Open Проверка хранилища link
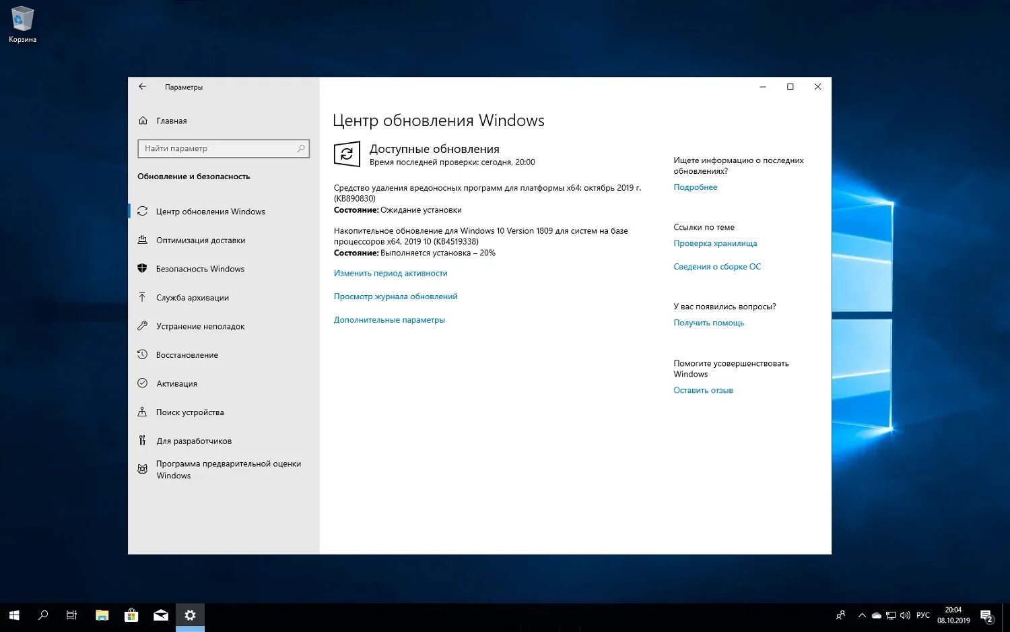The height and width of the screenshot is (632, 1010). (x=715, y=243)
